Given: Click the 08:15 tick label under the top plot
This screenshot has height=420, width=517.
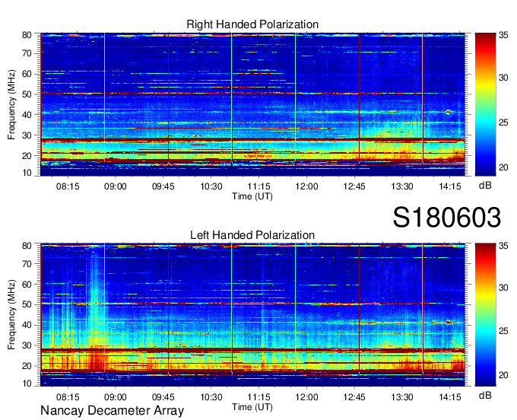Looking at the screenshot, I should tap(68, 186).
